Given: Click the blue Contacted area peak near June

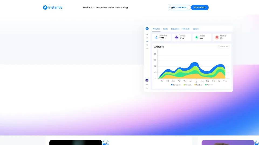Looking at the screenshot, I should 195,64.
